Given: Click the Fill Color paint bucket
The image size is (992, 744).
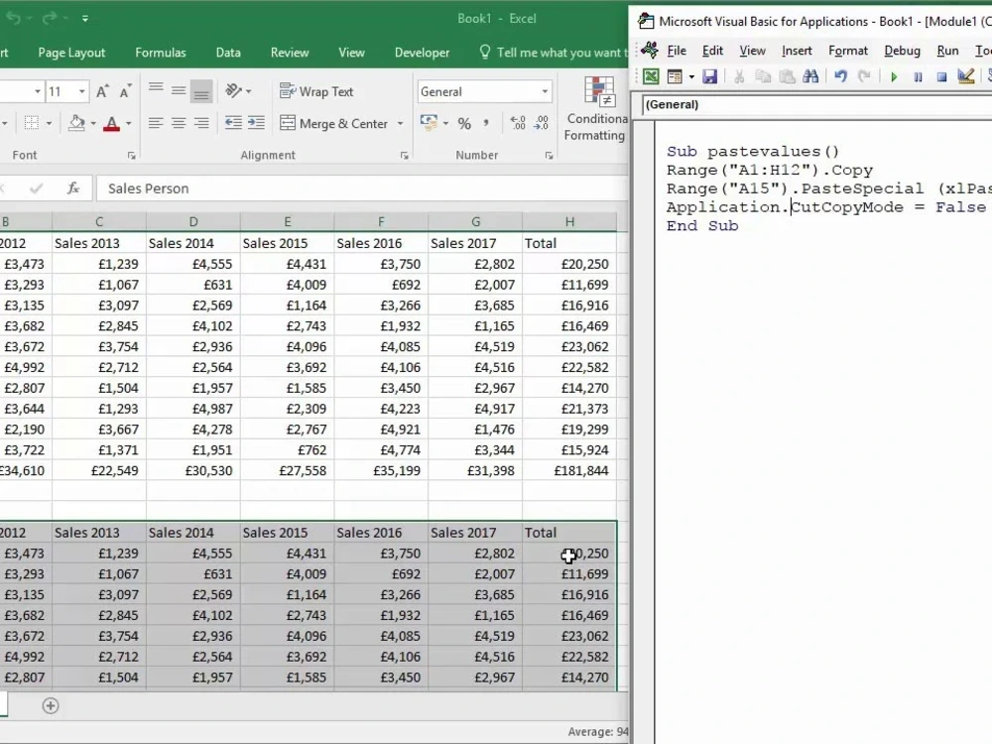Looking at the screenshot, I should [x=76, y=123].
